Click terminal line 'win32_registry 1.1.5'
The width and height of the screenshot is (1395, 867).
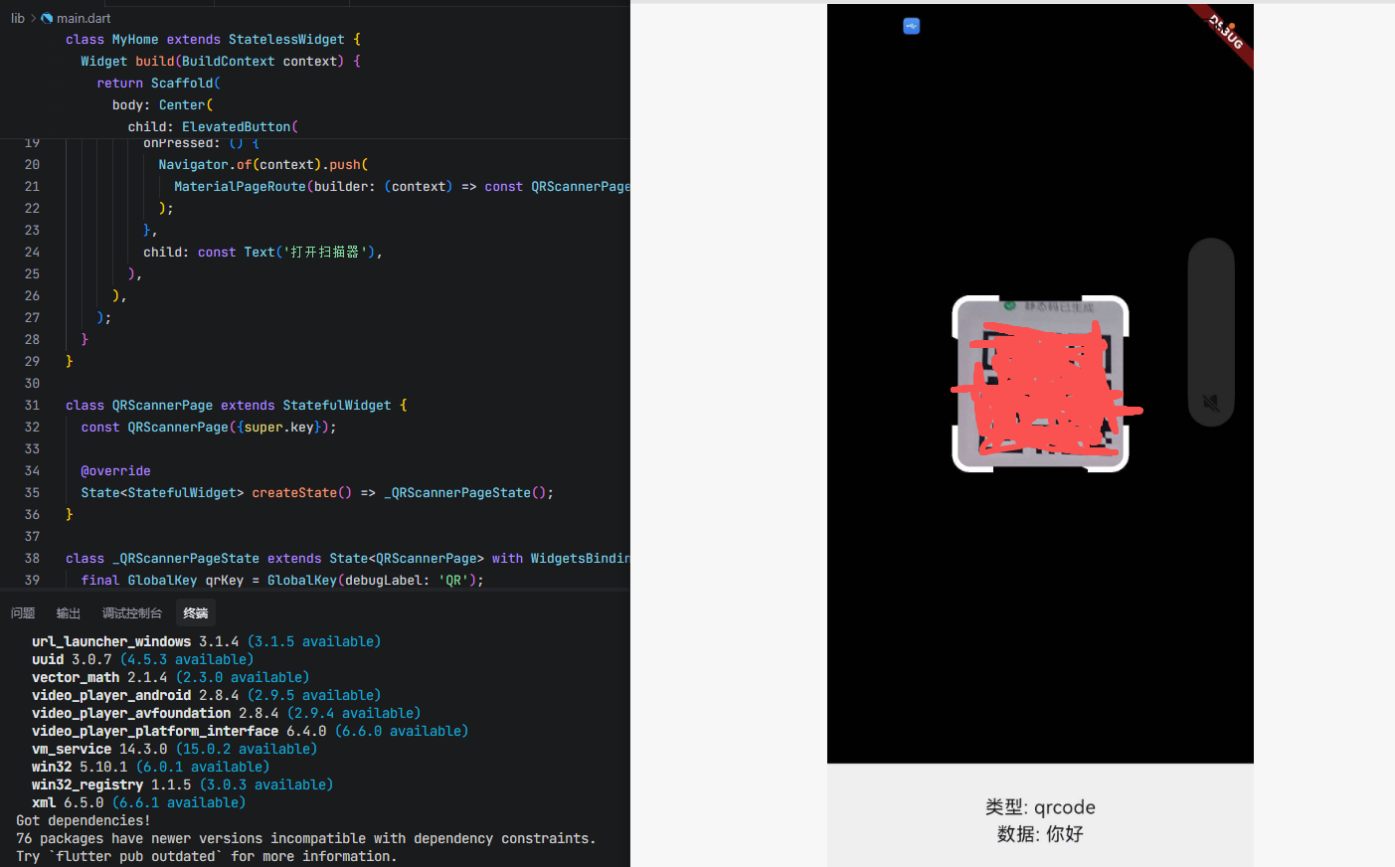pos(182,785)
